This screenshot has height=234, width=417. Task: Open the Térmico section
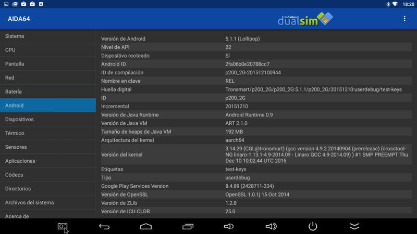pyautogui.click(x=48, y=133)
